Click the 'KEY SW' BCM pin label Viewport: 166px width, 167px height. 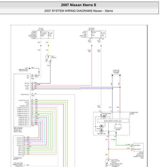(x=27, y=83)
